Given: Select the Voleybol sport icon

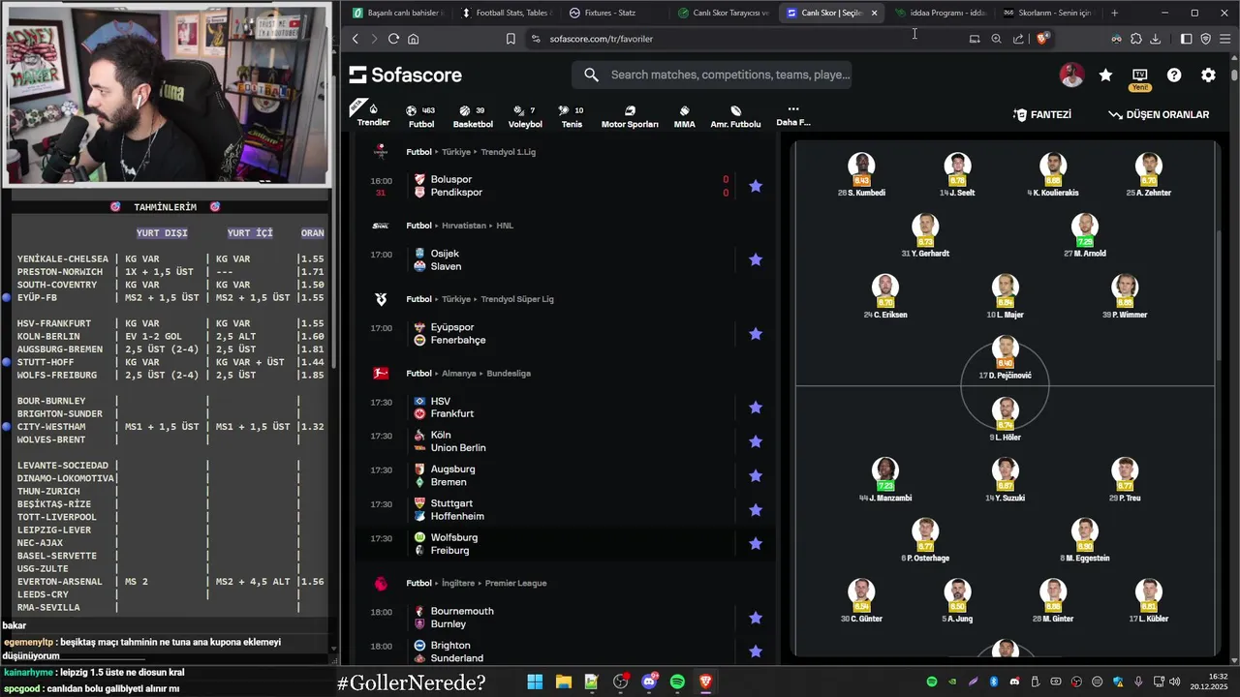Looking at the screenshot, I should 525,116.
